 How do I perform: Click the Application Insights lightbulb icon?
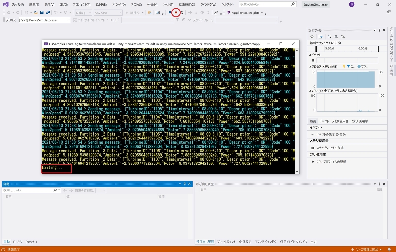(x=229, y=13)
